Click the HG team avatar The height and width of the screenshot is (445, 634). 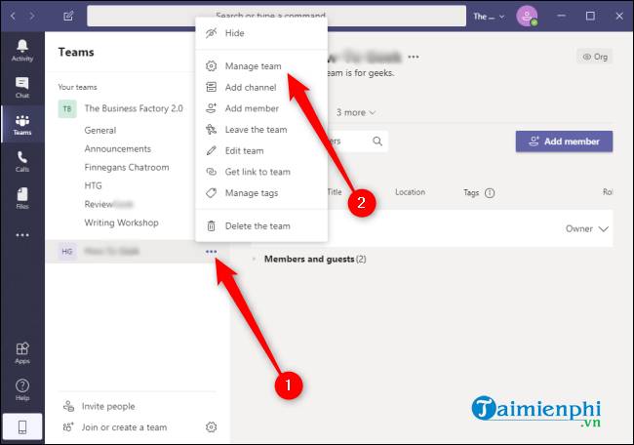67,251
